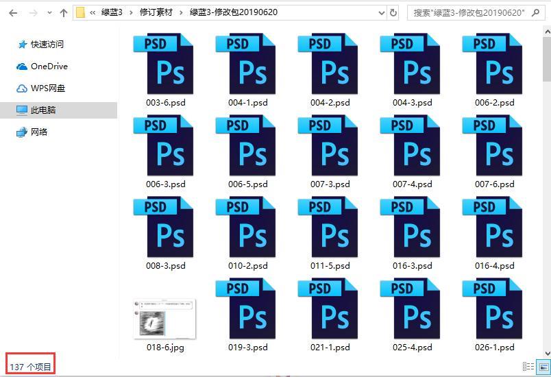Open address bar history dropdown
This screenshot has width=551, height=377.
pos(382,13)
